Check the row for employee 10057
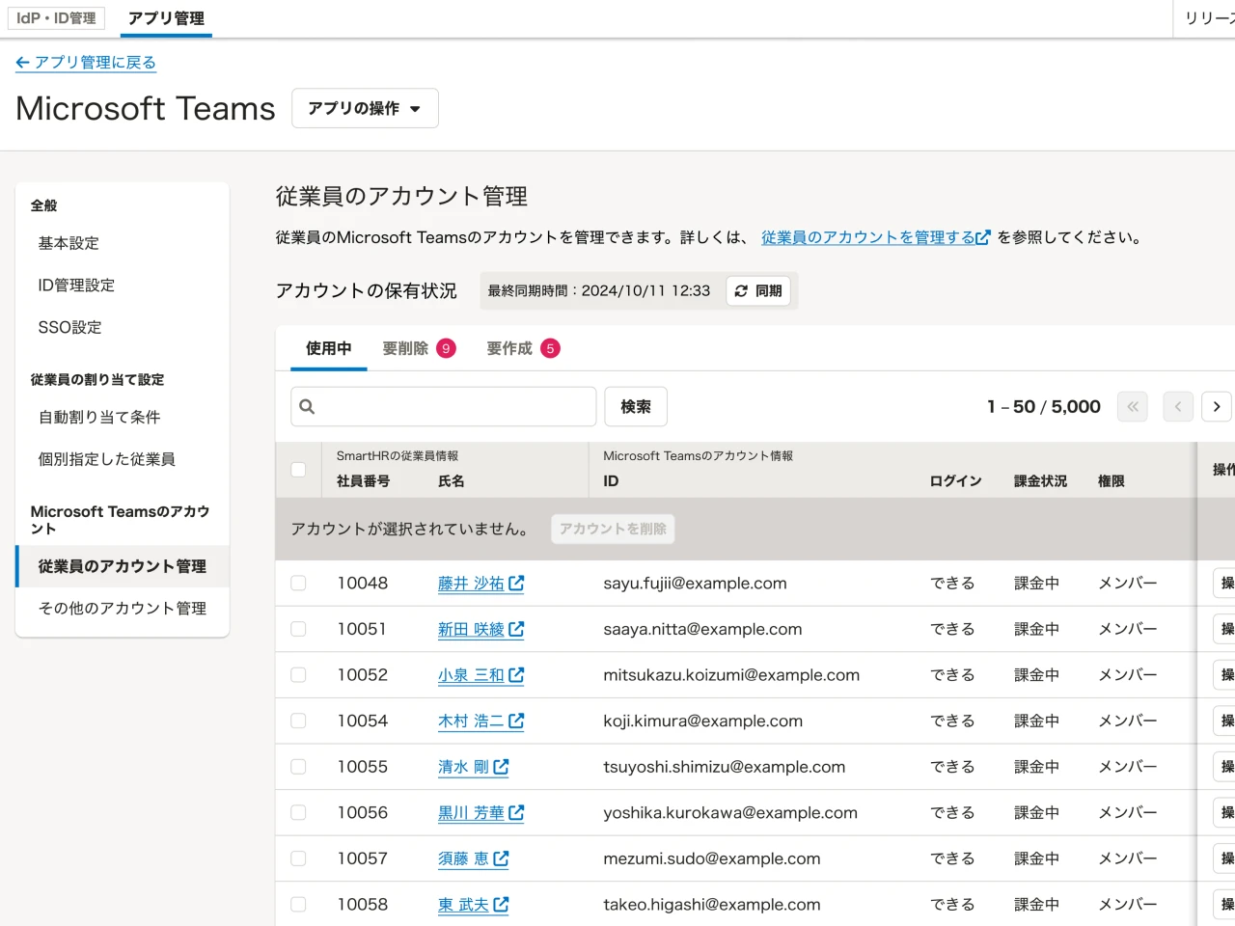1235x926 pixels. [298, 858]
